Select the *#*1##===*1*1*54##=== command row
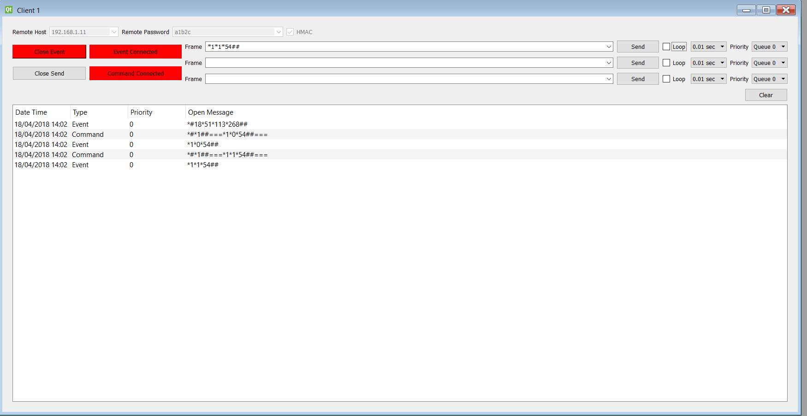This screenshot has height=416, width=807. point(400,154)
